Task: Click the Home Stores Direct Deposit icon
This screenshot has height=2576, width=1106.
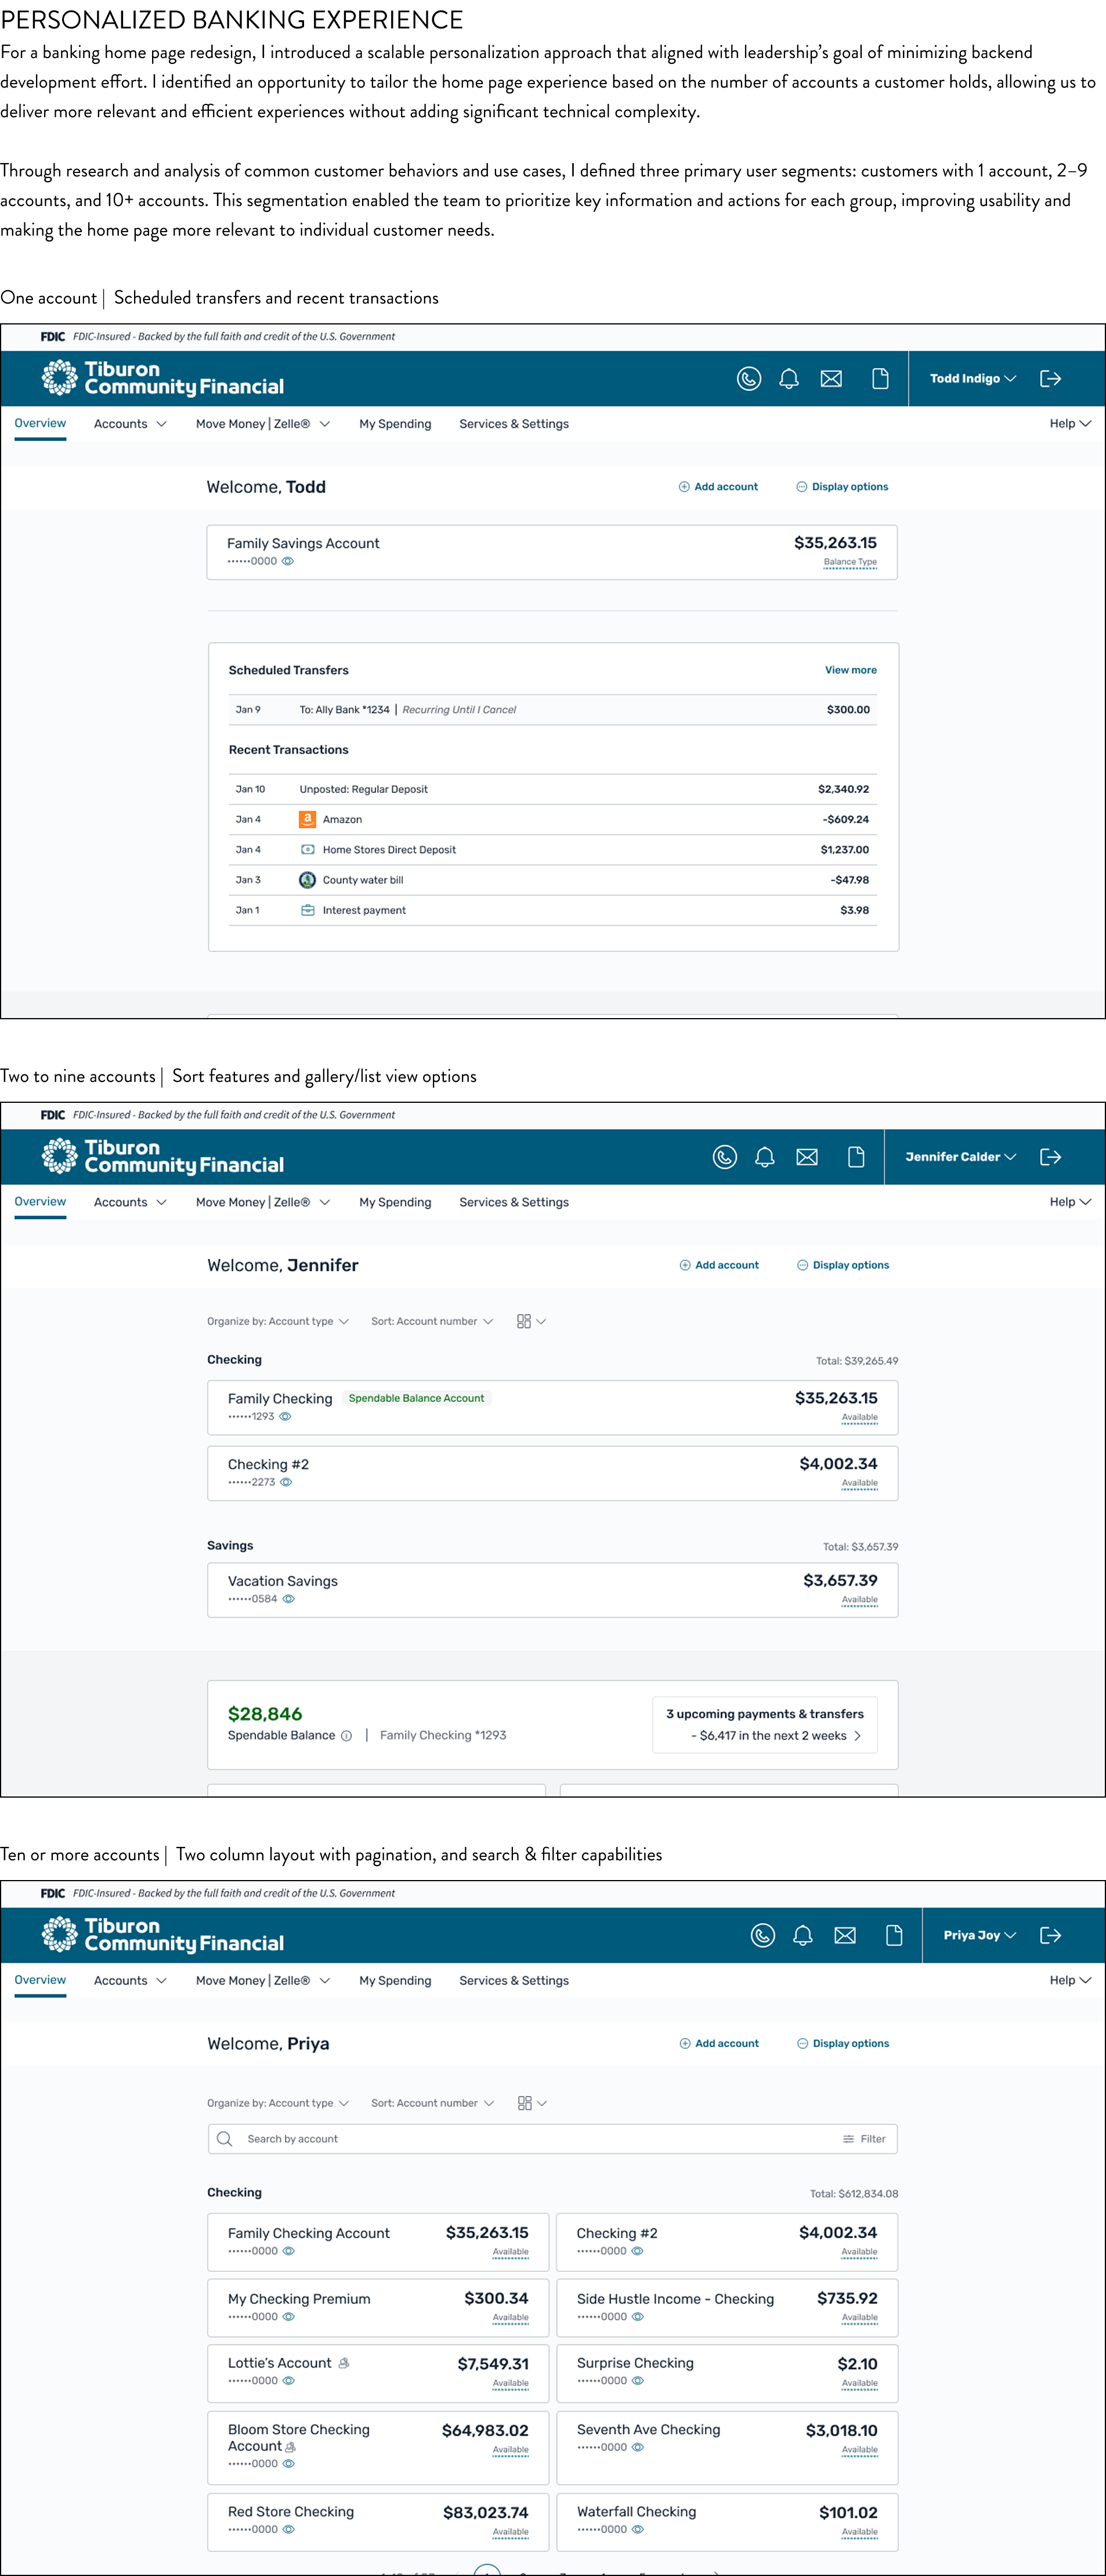Action: (307, 850)
